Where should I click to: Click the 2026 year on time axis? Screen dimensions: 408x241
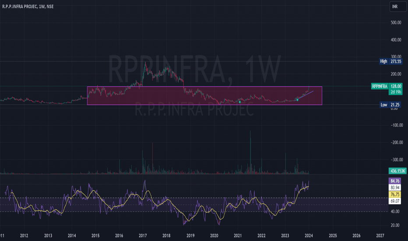pos(356,236)
